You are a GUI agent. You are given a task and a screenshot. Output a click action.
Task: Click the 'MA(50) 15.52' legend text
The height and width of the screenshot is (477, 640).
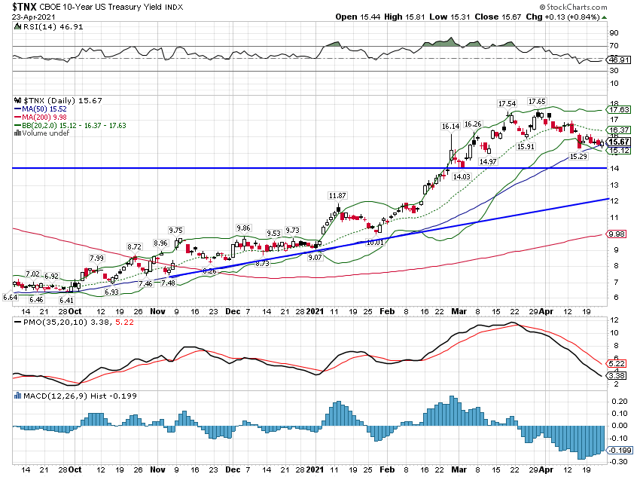tap(44, 109)
